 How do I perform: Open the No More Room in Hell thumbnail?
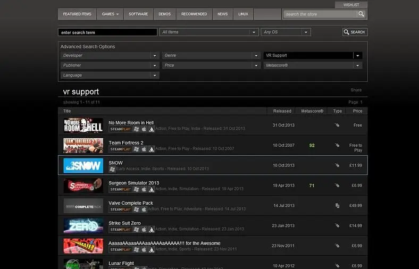point(83,125)
